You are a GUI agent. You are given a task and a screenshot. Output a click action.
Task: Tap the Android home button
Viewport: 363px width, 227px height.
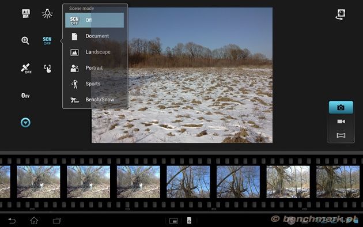pyautogui.click(x=34, y=221)
